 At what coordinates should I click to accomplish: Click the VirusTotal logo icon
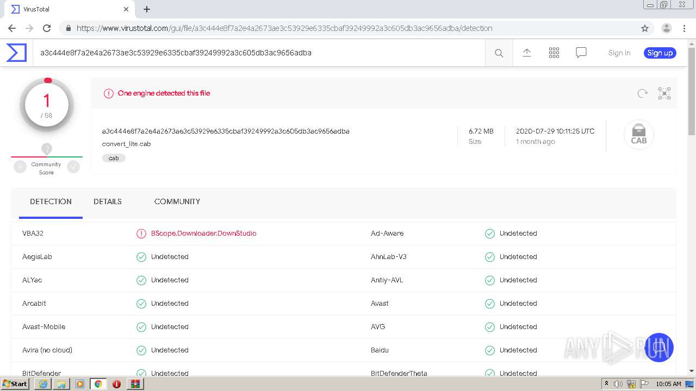pyautogui.click(x=16, y=53)
